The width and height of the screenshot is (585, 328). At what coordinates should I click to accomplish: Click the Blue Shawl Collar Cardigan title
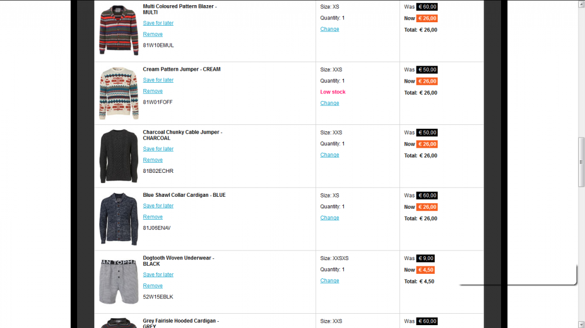coord(184,195)
